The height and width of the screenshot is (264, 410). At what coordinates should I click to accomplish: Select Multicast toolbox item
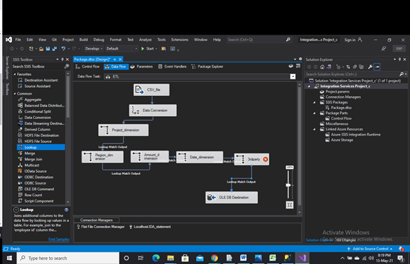click(32, 165)
